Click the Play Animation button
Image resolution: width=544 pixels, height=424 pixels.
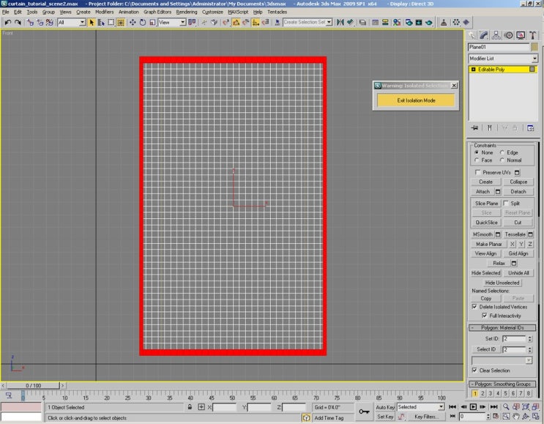(474, 407)
